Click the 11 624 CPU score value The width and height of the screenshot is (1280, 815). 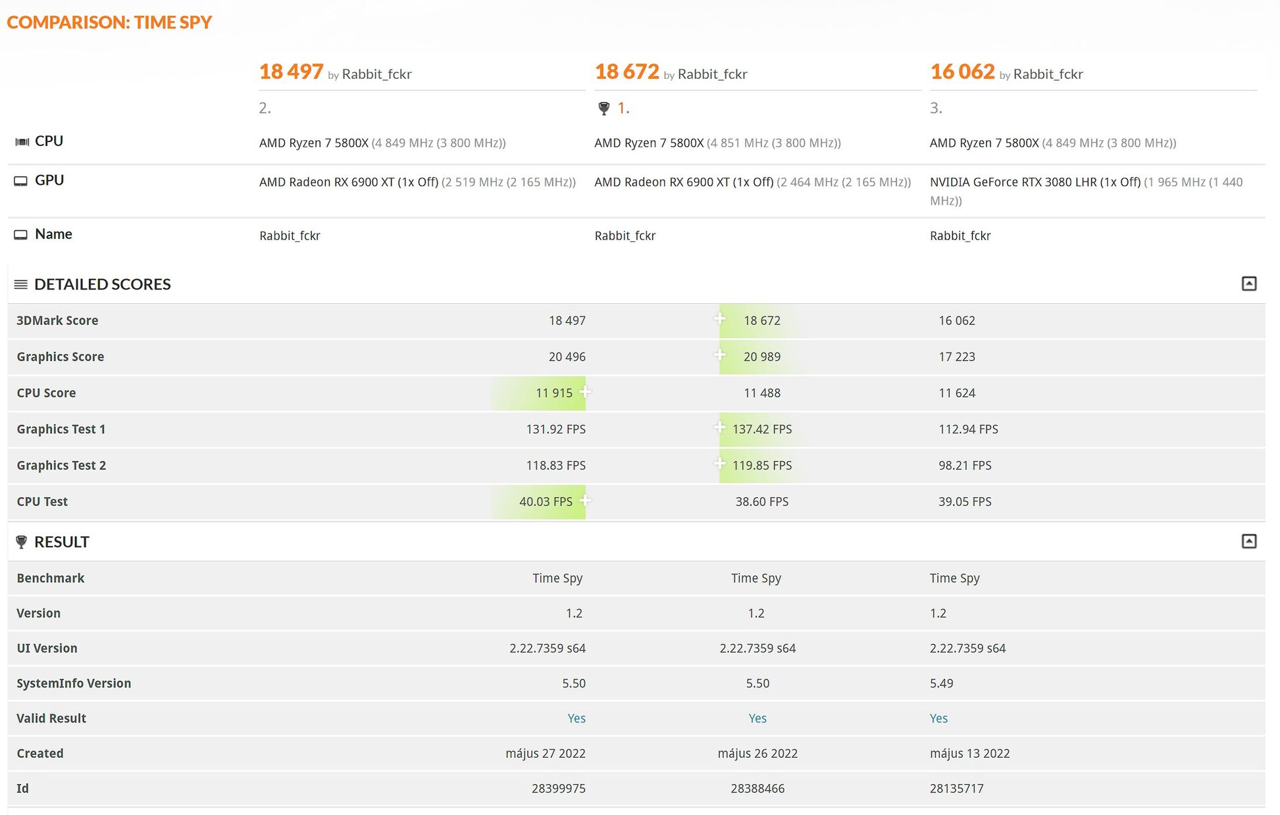pos(957,393)
